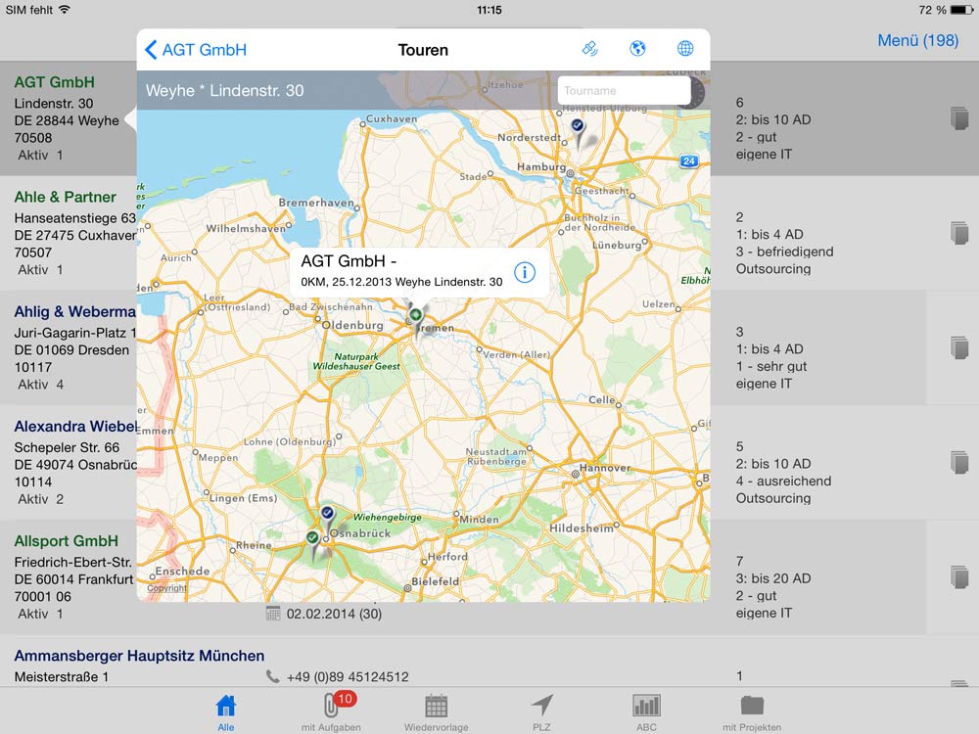Tap the date 02.02.2014 (30)
The image size is (979, 734).
point(334,615)
